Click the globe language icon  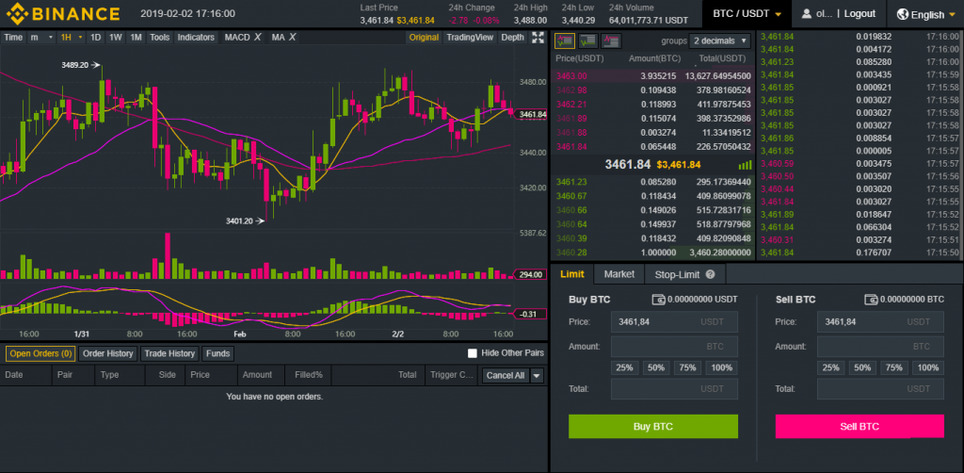pos(903,14)
